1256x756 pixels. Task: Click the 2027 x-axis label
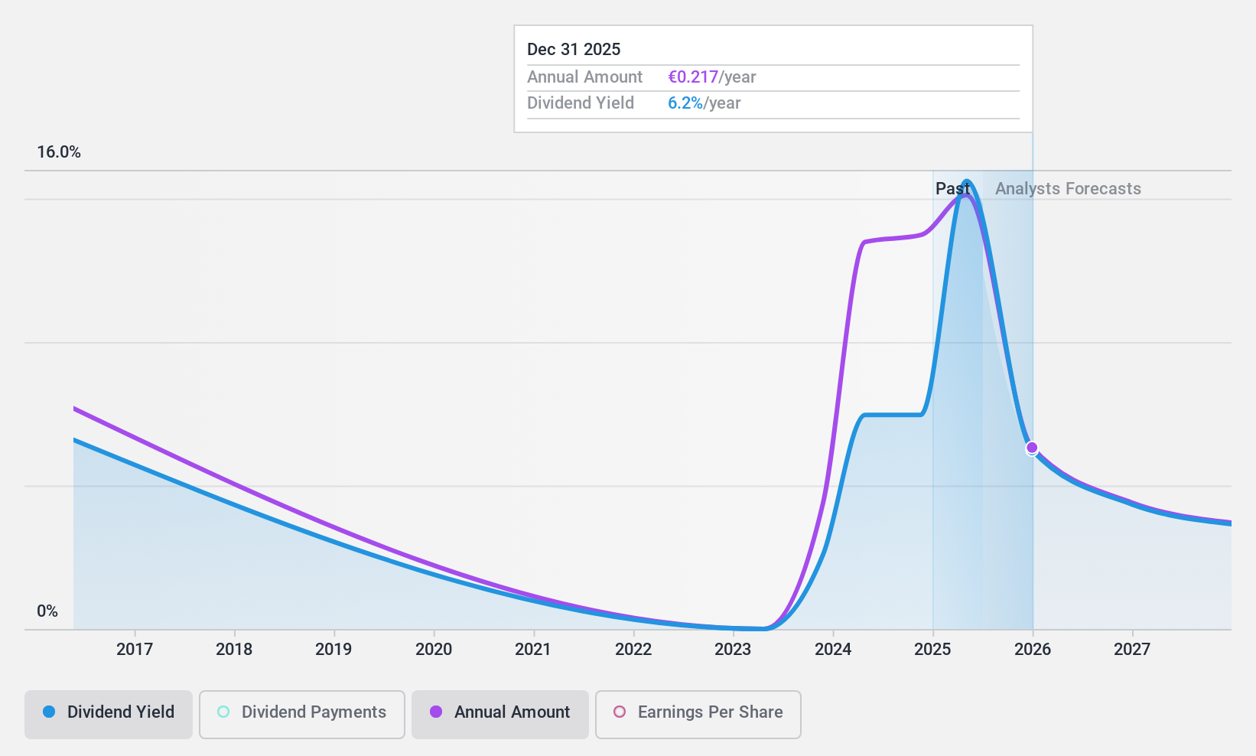[1132, 650]
